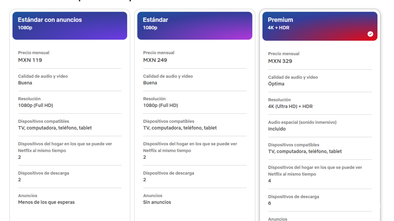
Task: Click the Anuncios label in Premium card
Action: pos(278,219)
